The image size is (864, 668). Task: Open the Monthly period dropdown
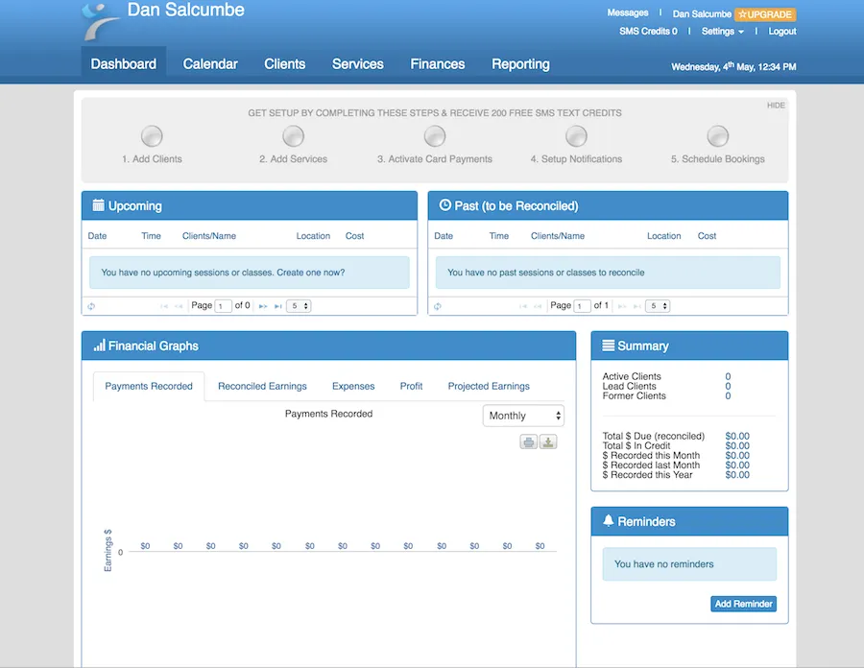pyautogui.click(x=523, y=416)
